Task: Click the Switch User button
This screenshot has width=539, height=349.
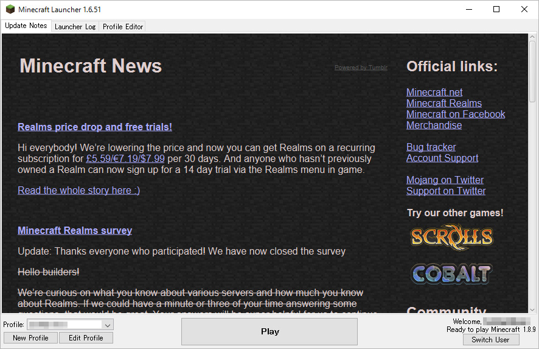Action: [x=490, y=340]
